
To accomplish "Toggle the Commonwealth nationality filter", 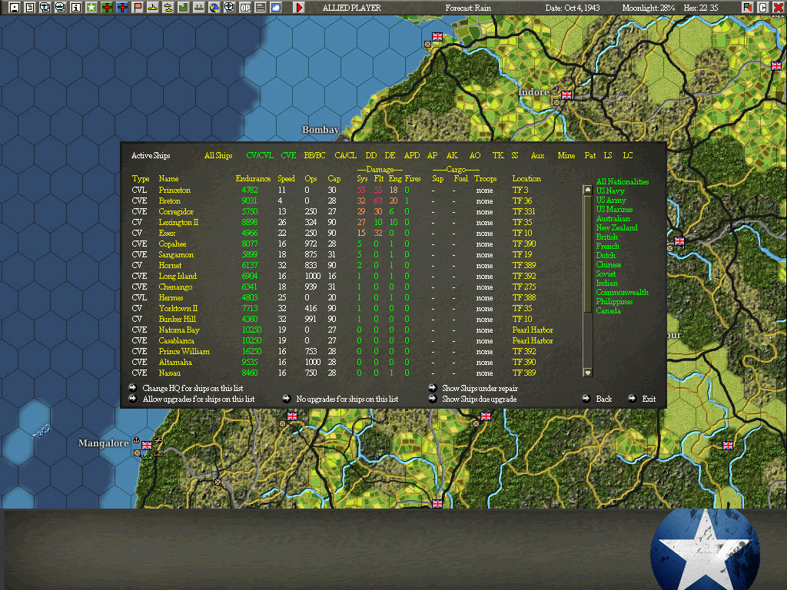I will point(622,293).
